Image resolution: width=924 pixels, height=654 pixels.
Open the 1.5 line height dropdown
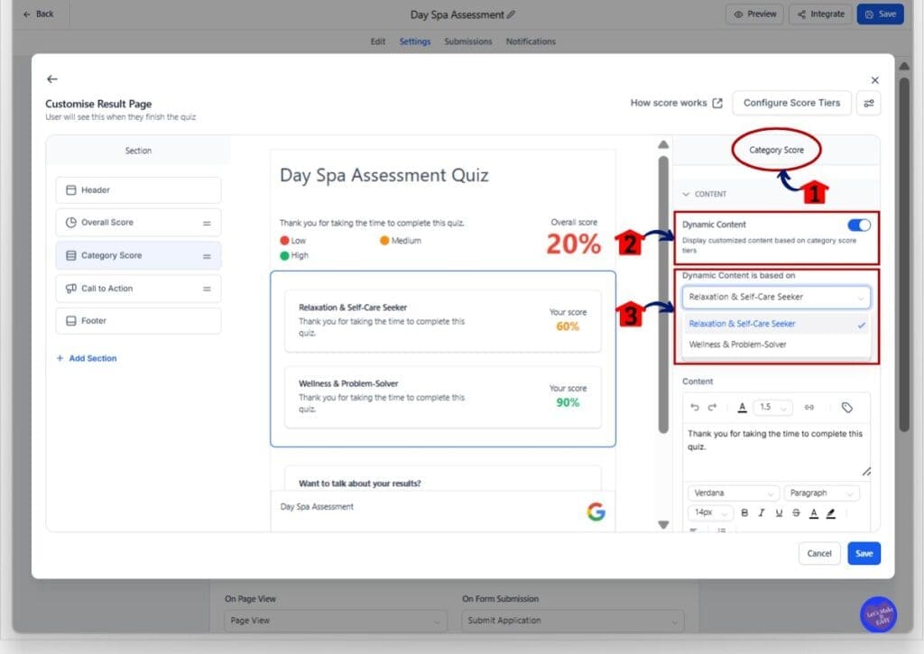773,407
